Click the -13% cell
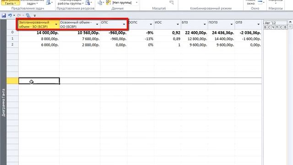This screenshot has width=293, height=165. point(141,38)
